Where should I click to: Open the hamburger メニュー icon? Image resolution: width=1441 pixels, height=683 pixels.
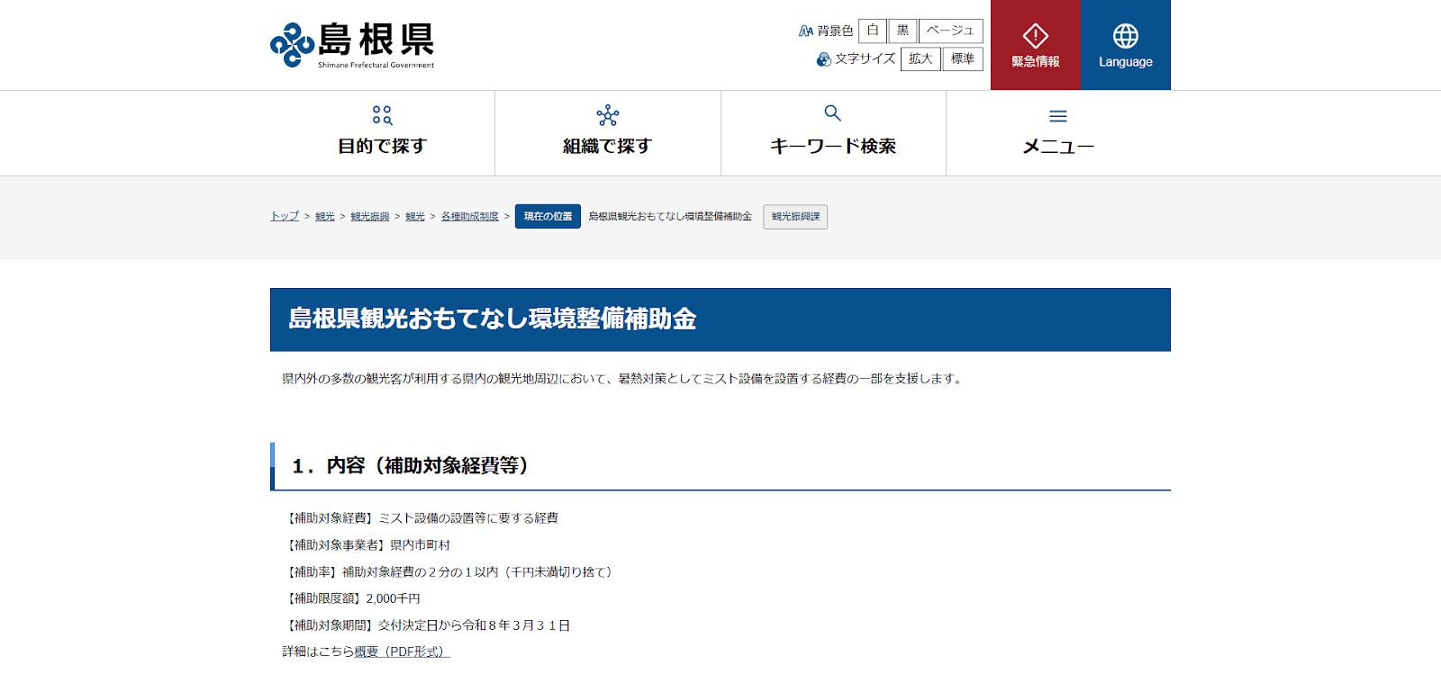coord(1058,116)
